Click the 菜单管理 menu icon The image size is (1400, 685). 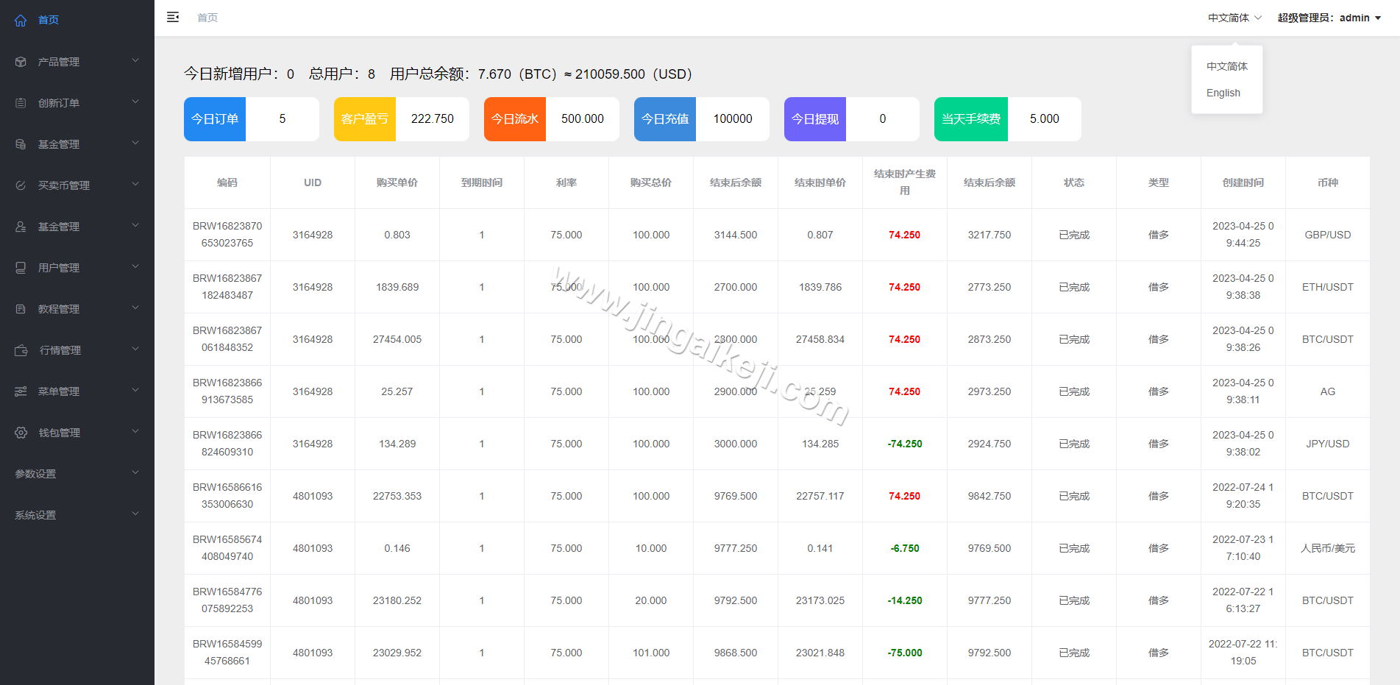(x=20, y=391)
